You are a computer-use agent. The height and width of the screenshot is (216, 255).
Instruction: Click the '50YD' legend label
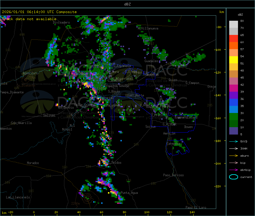pyautogui.click(x=244, y=141)
